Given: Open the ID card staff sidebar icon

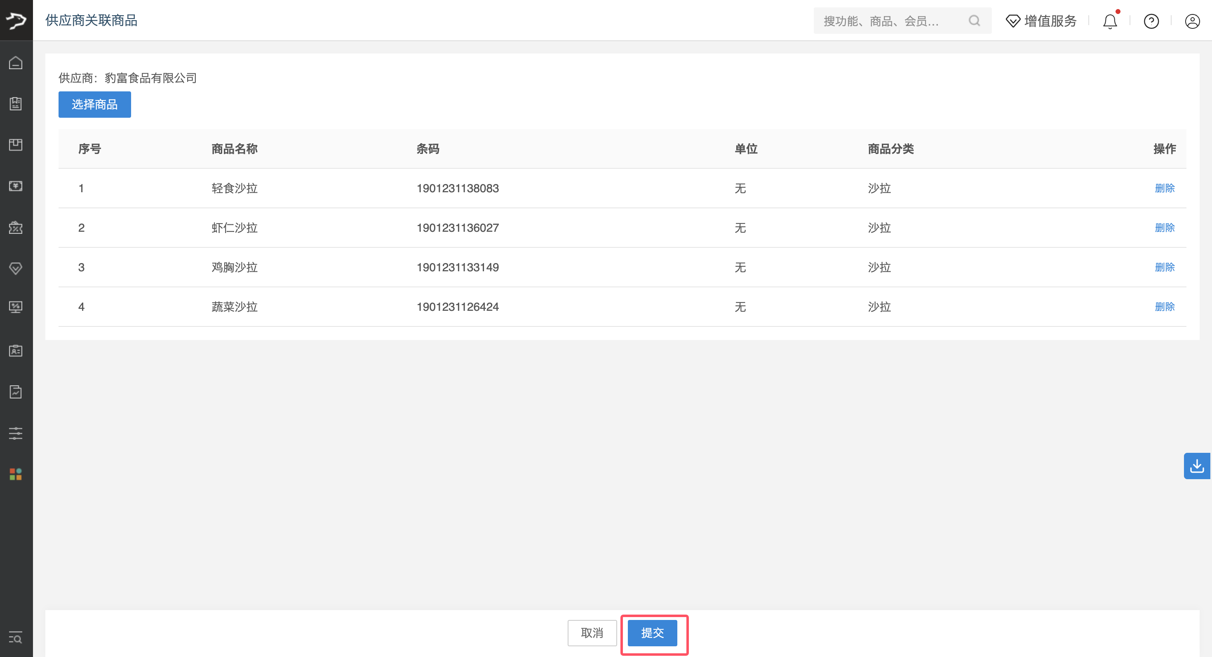Looking at the screenshot, I should click(x=16, y=351).
